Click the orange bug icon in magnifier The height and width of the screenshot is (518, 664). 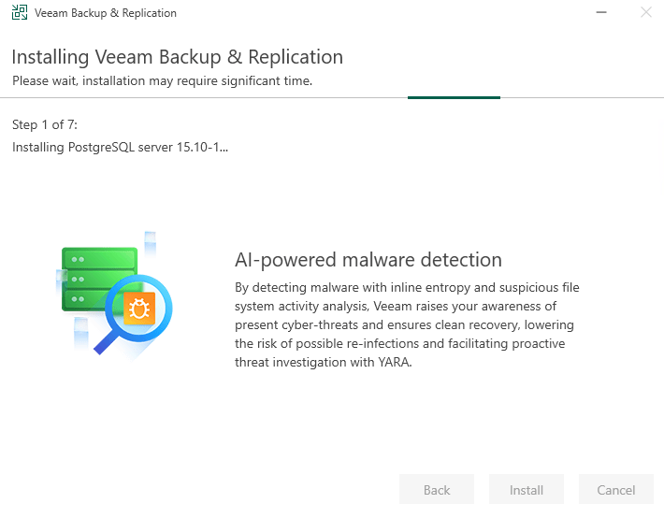click(x=141, y=307)
